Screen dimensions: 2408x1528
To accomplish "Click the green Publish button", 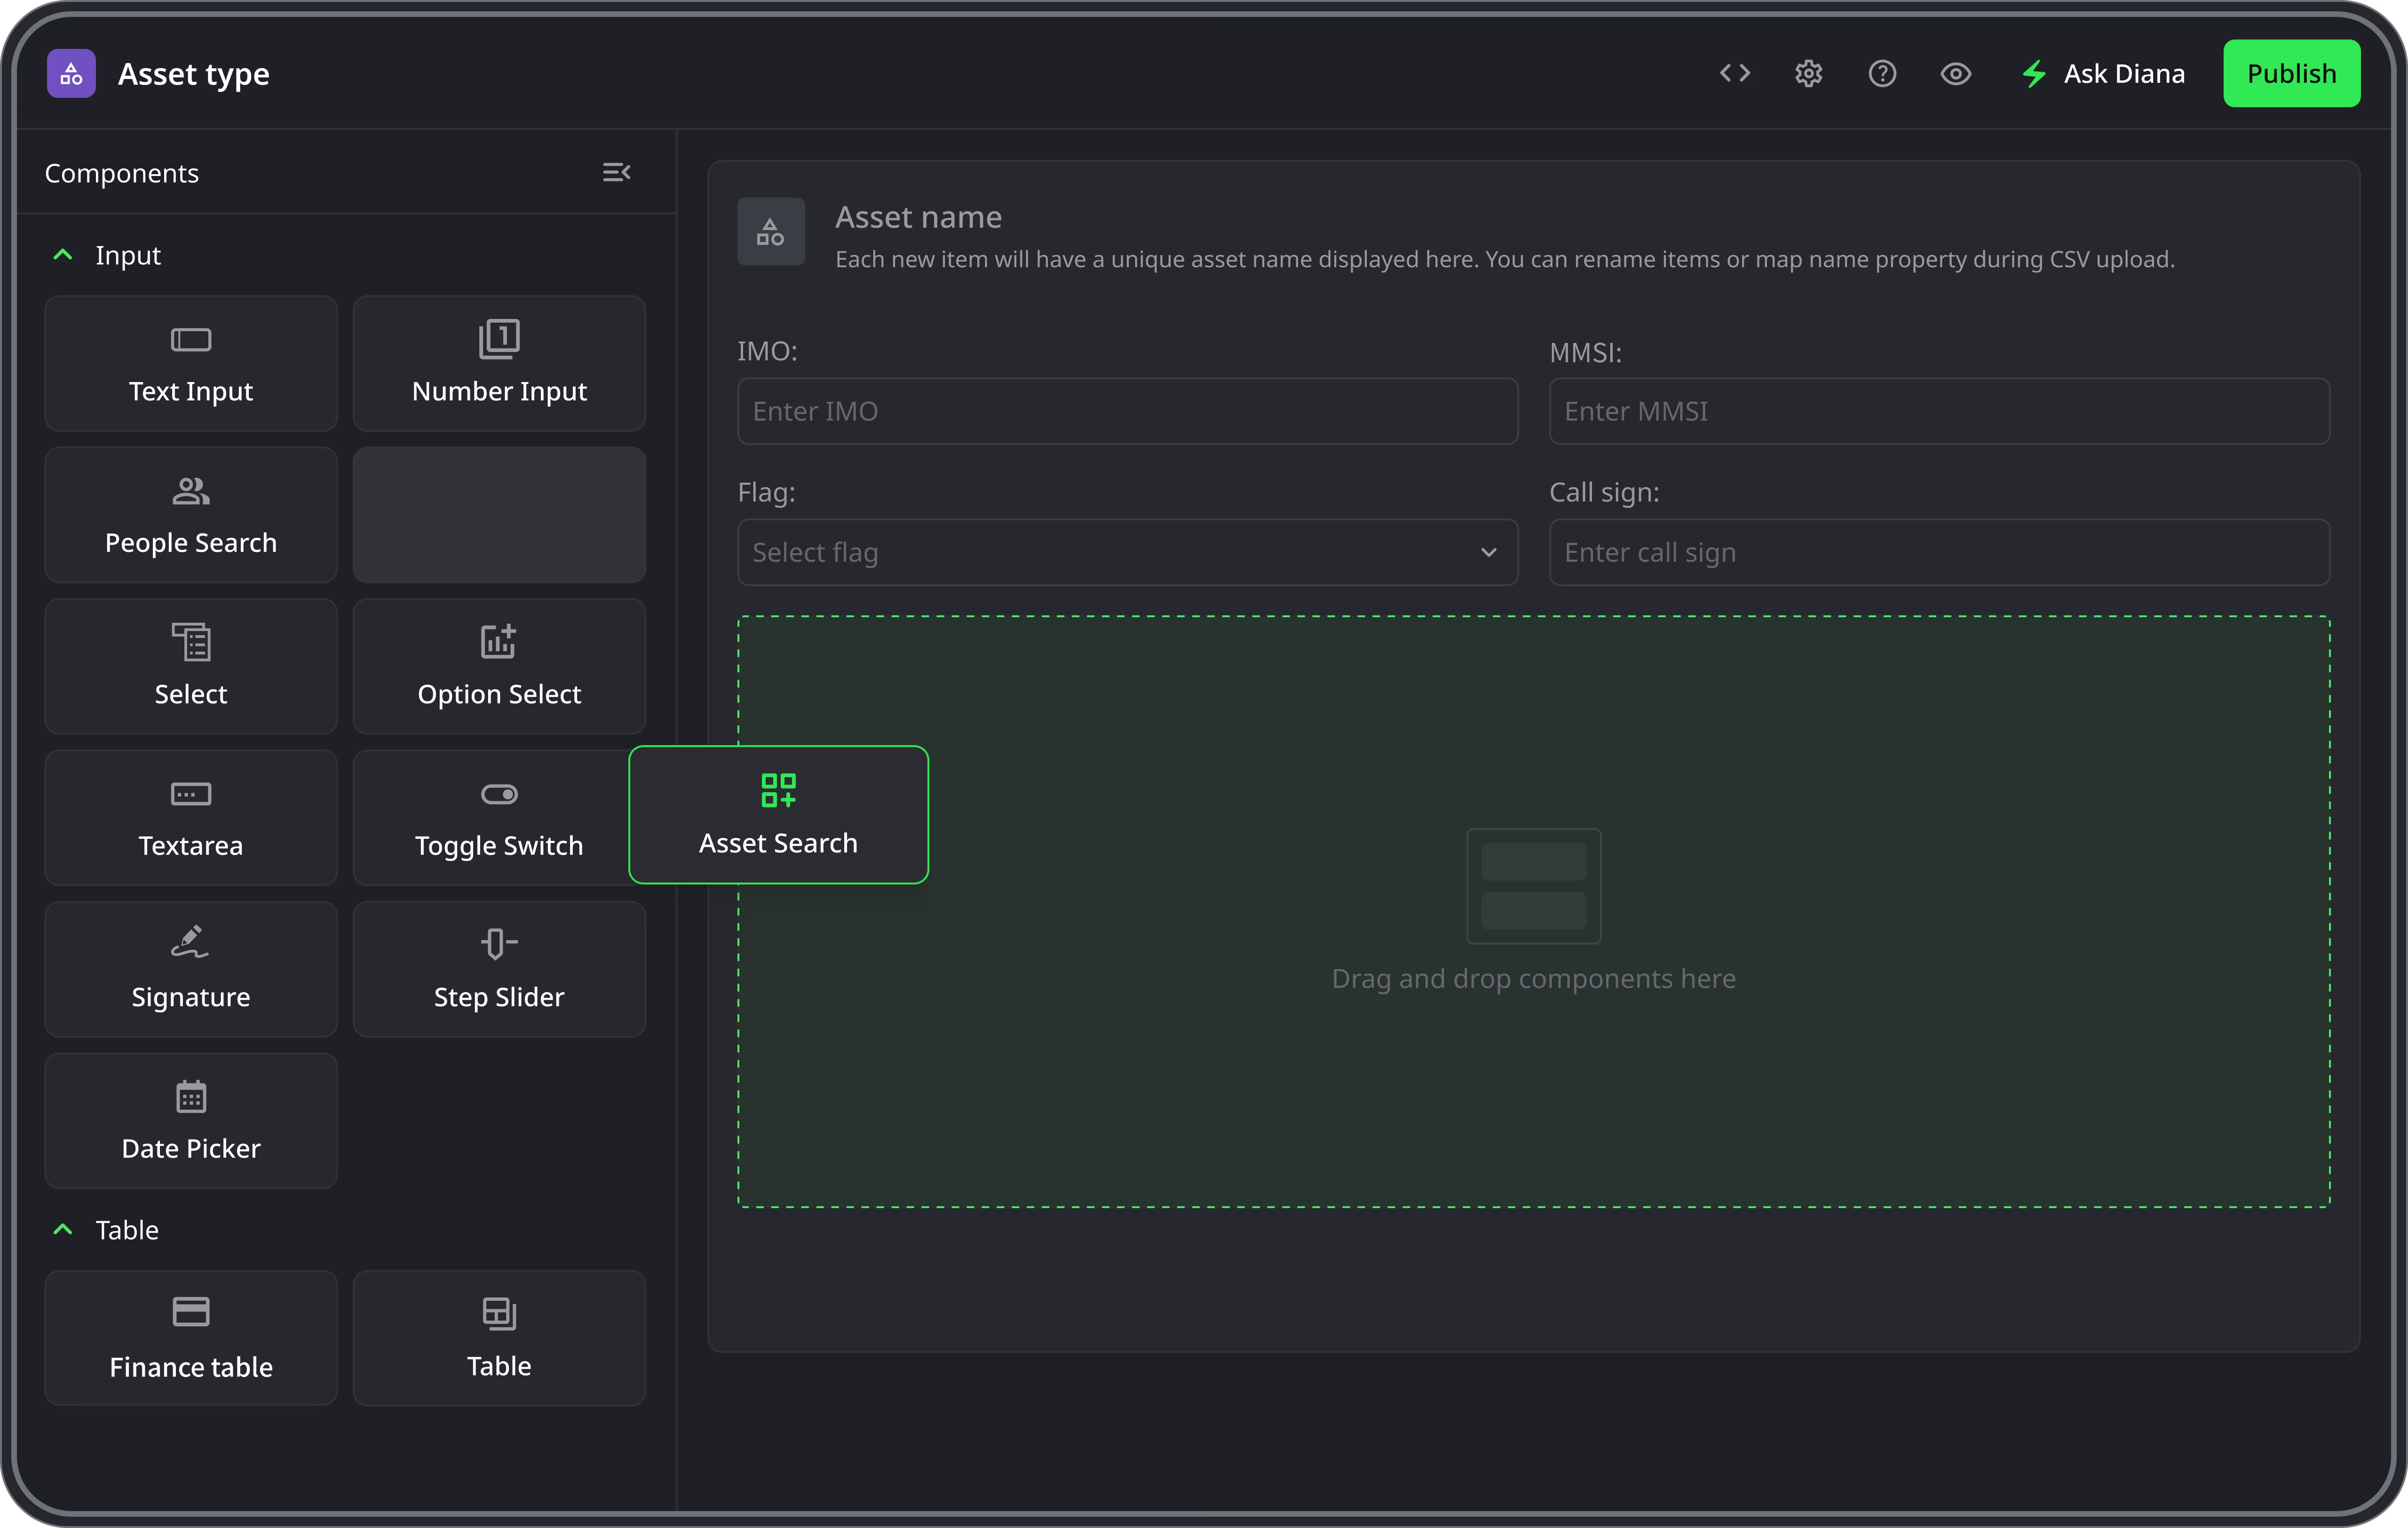I will pos(2291,73).
